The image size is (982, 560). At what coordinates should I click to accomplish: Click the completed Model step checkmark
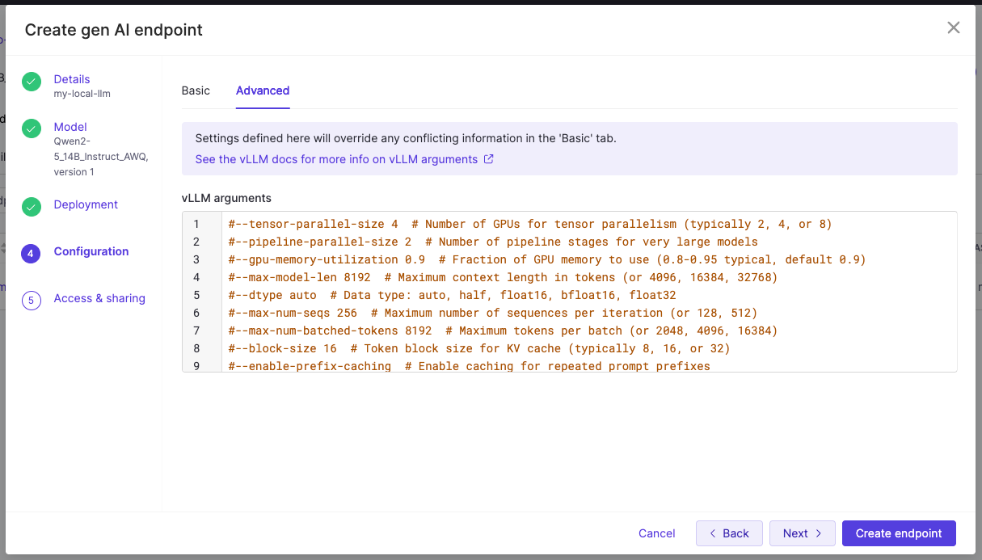tap(31, 129)
